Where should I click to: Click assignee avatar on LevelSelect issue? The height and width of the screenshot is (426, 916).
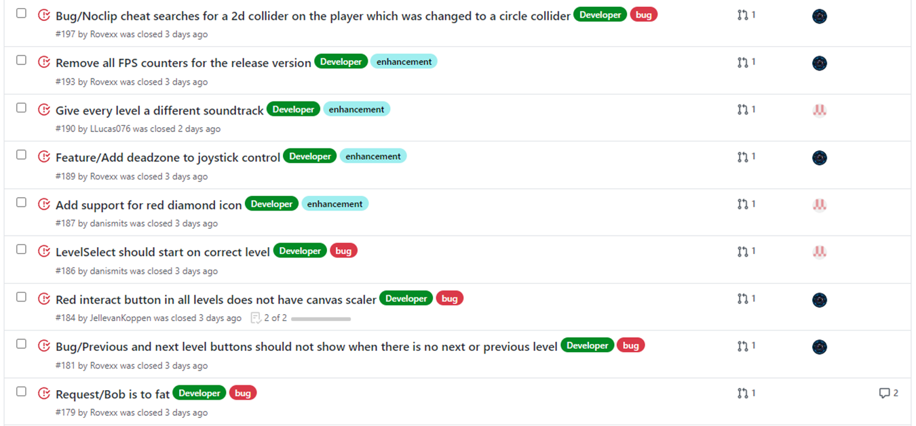point(820,252)
